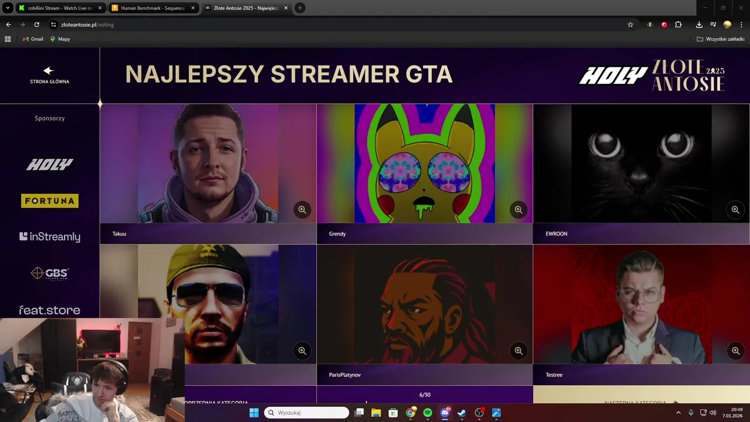The width and height of the screenshot is (750, 422).
Task: Close the Złote Antosie 2025 tab
Action: [286, 8]
